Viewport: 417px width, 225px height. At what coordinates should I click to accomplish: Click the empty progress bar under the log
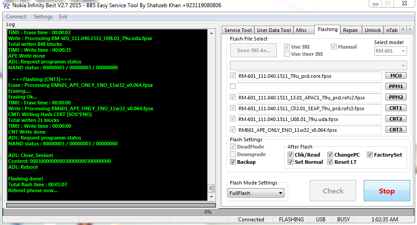[x=111, y=205]
